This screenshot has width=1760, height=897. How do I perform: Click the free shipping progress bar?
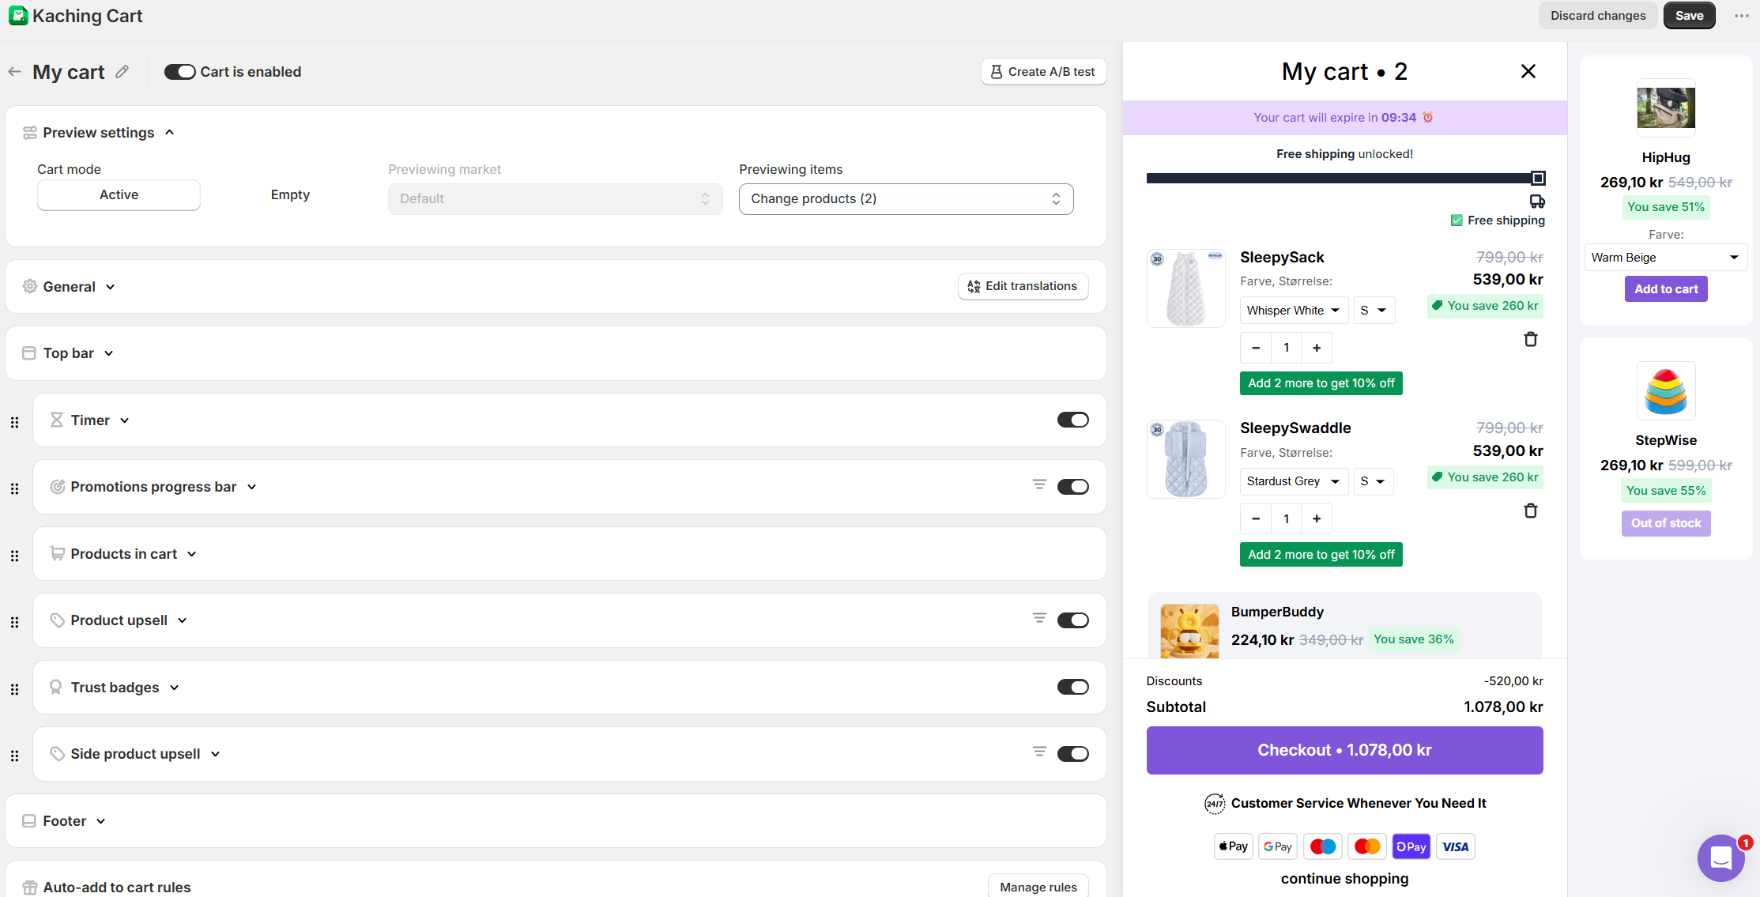1345,179
